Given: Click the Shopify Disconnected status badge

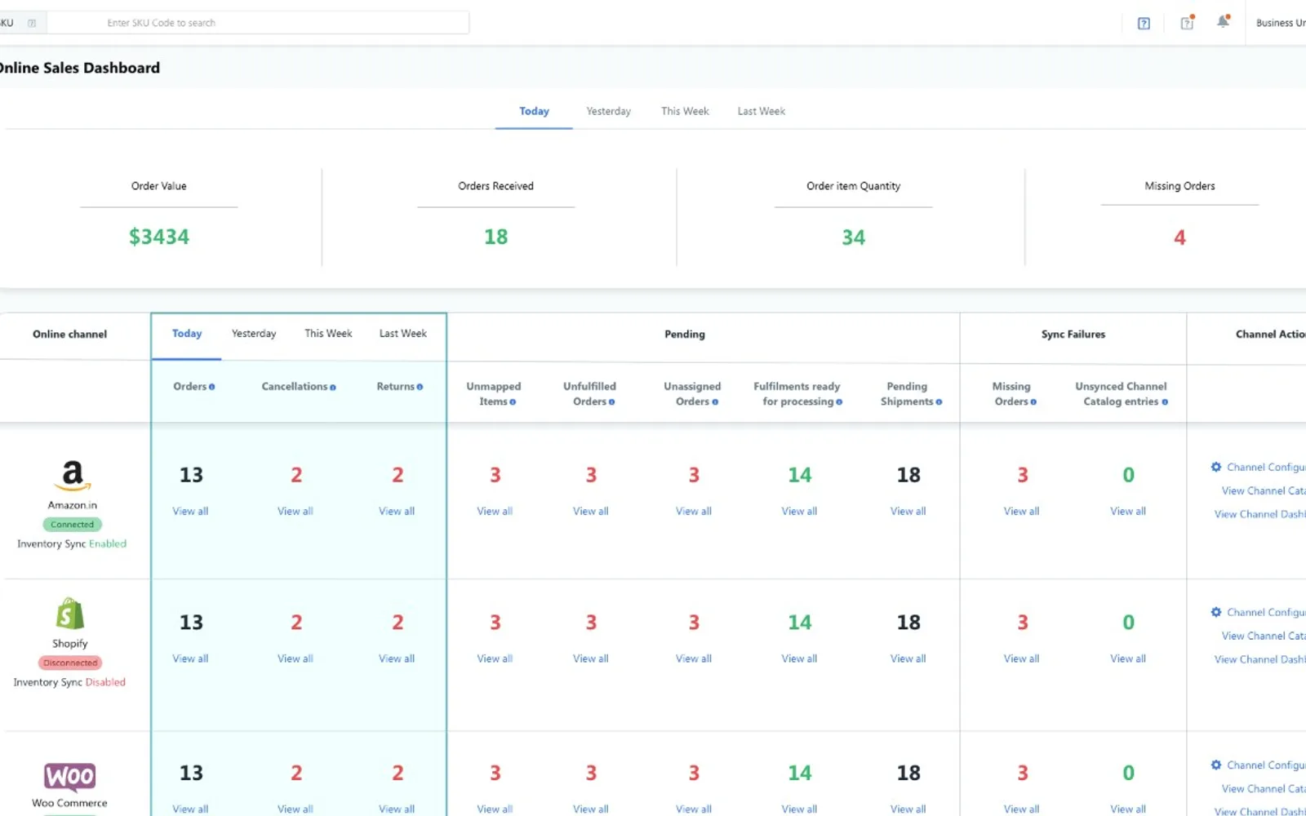Looking at the screenshot, I should point(70,663).
